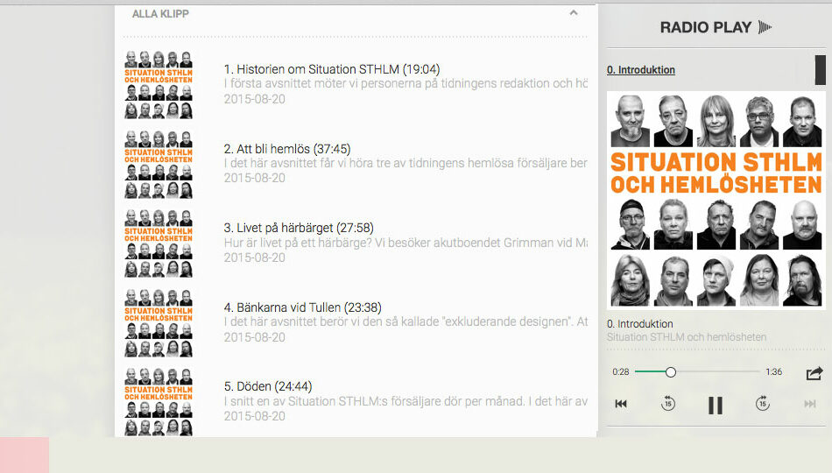The height and width of the screenshot is (473, 832).
Task: Click the 0. Introduktion heading link
Action: 641,70
